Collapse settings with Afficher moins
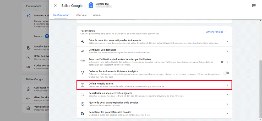Screen dimensions: 262x121 [216, 32]
